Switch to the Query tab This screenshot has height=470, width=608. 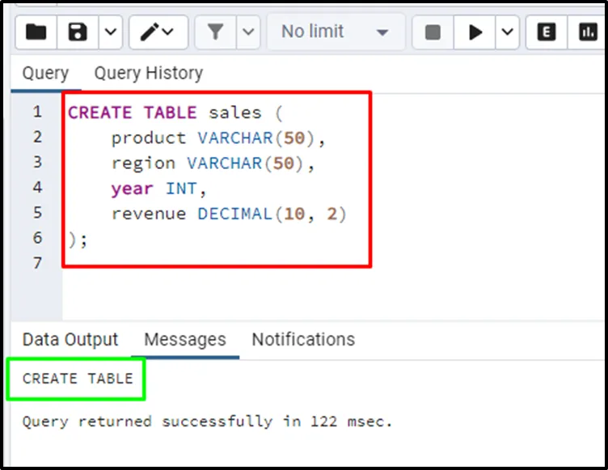[45, 73]
